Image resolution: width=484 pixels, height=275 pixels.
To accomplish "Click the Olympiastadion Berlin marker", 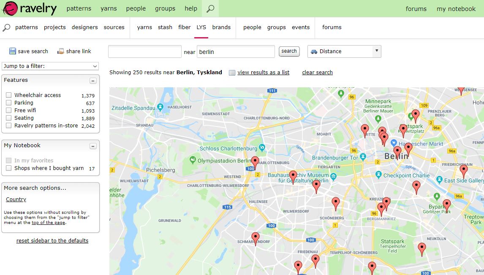I will click(x=193, y=160).
